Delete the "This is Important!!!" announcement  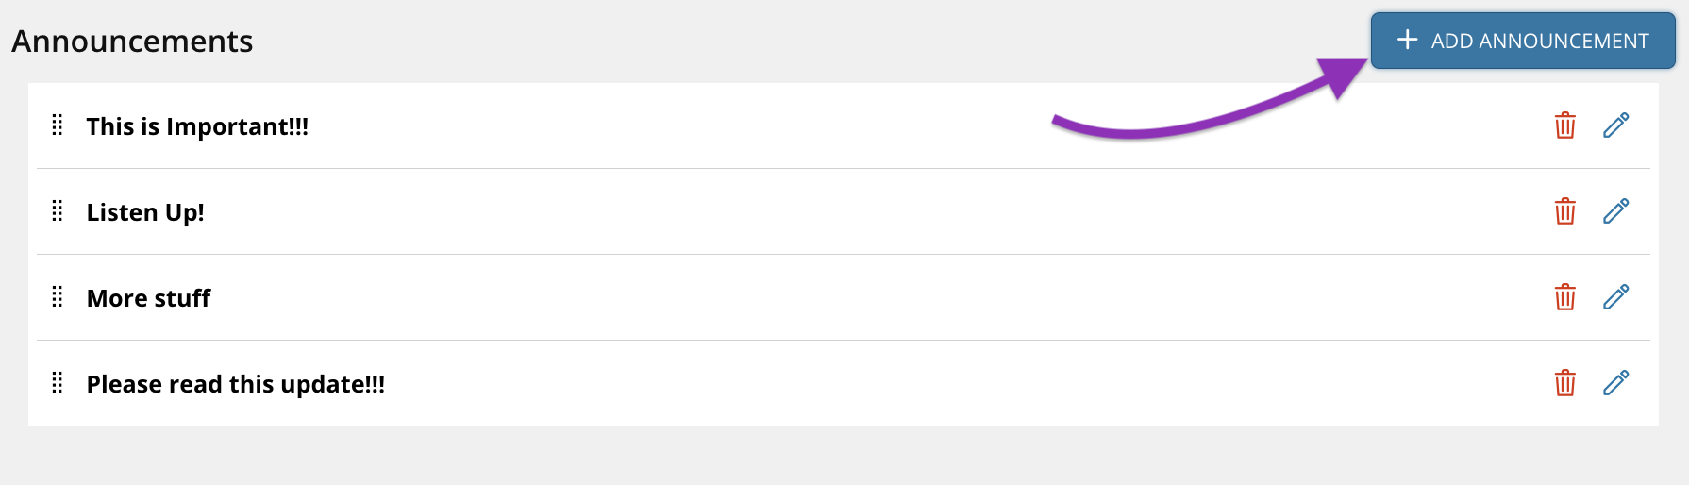click(1564, 125)
